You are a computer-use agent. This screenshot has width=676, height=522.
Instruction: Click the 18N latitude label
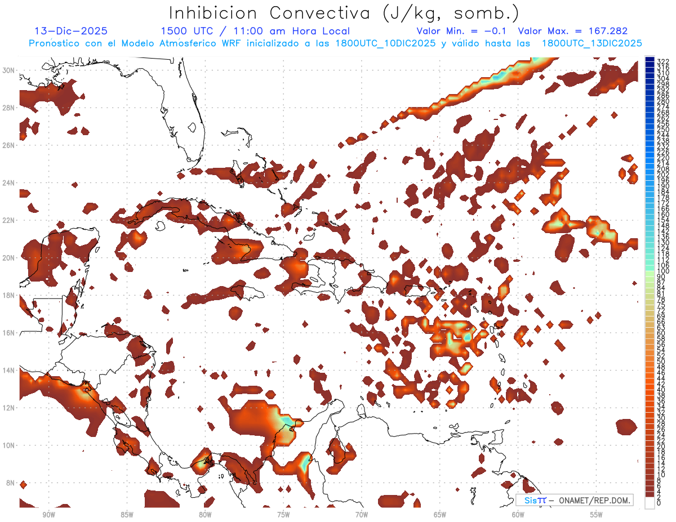8,295
